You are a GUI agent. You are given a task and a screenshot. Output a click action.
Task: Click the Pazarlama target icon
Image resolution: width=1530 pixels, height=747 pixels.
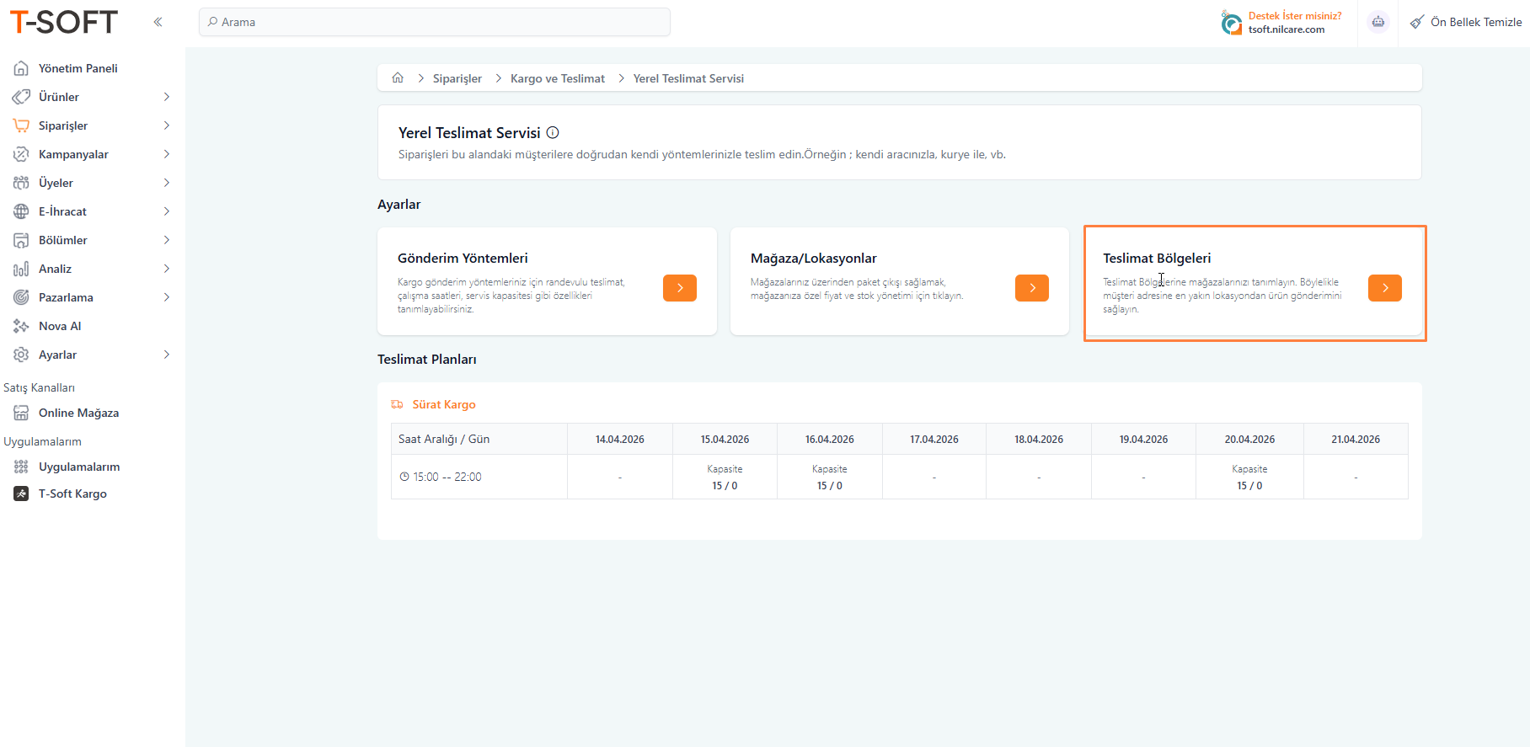[x=21, y=297]
